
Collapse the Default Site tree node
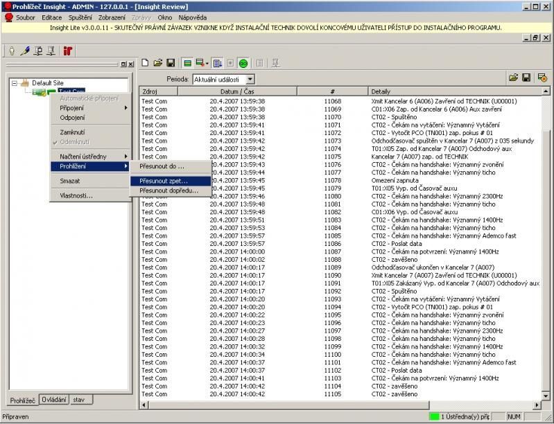point(15,83)
